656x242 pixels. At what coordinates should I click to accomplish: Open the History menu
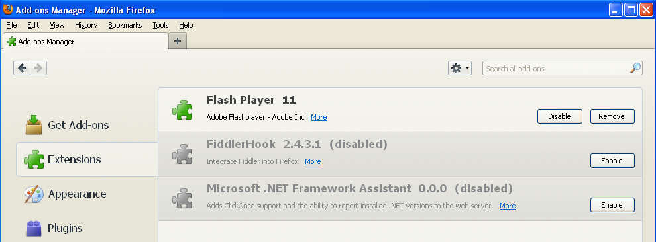click(x=86, y=25)
